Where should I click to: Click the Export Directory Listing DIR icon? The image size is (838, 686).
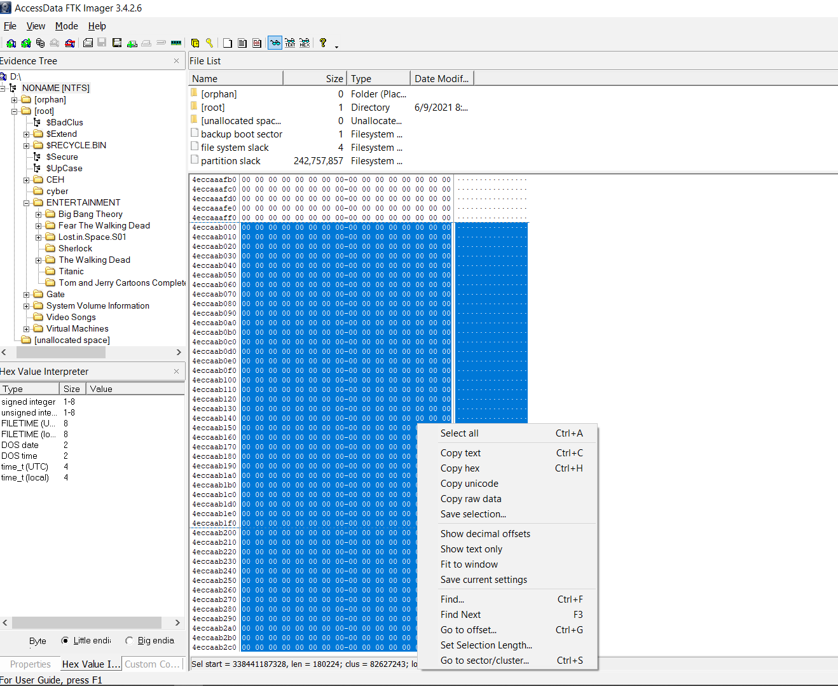click(256, 43)
